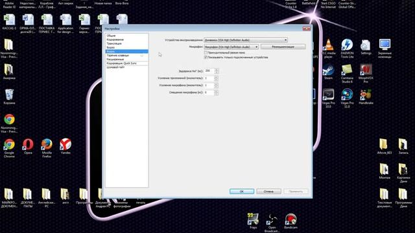Select the Монтаж folder icon
Image resolution: width=415 pixels, height=233 pixels.
385,170
